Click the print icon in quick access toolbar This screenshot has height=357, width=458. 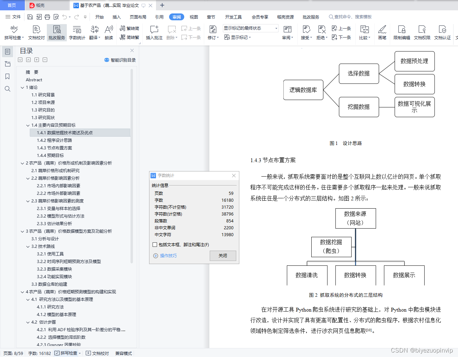tap(47, 17)
